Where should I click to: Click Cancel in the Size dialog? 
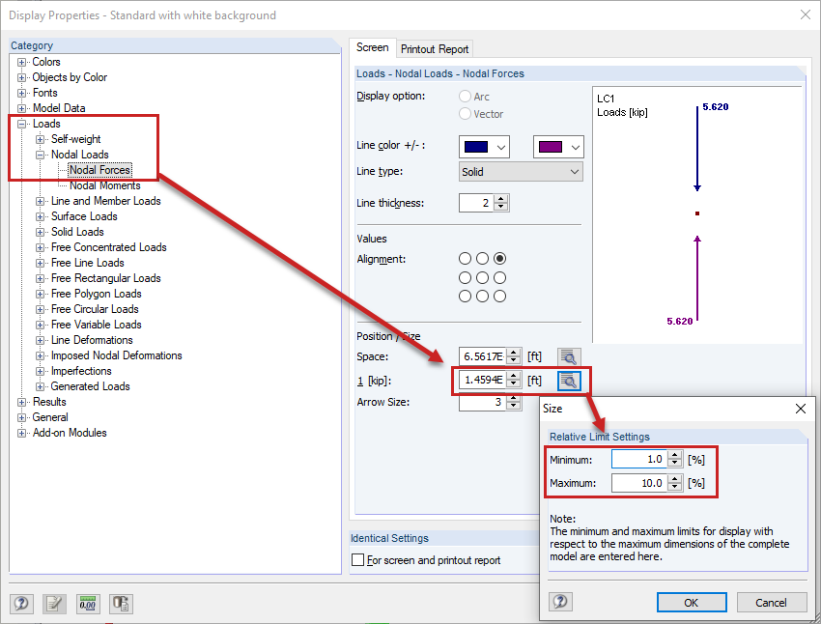click(x=772, y=602)
